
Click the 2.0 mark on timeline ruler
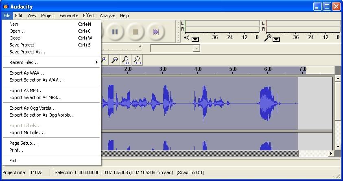click(128, 69)
